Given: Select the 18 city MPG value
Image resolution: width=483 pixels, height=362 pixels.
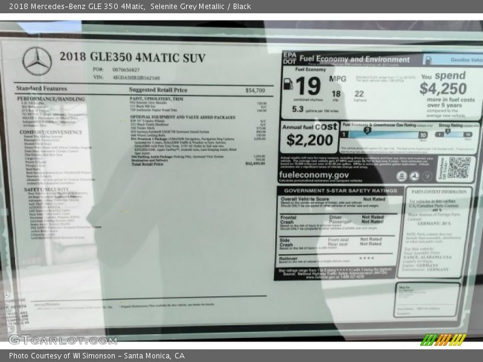Looking at the screenshot, I should 336,94.
